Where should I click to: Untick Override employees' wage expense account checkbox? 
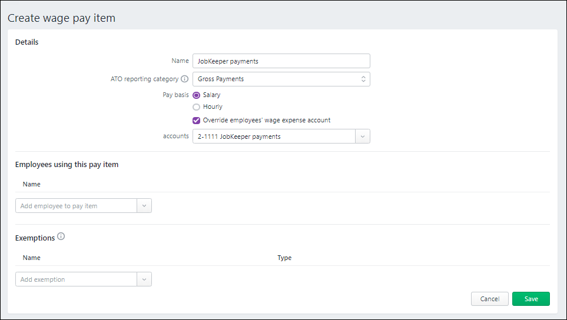(197, 120)
